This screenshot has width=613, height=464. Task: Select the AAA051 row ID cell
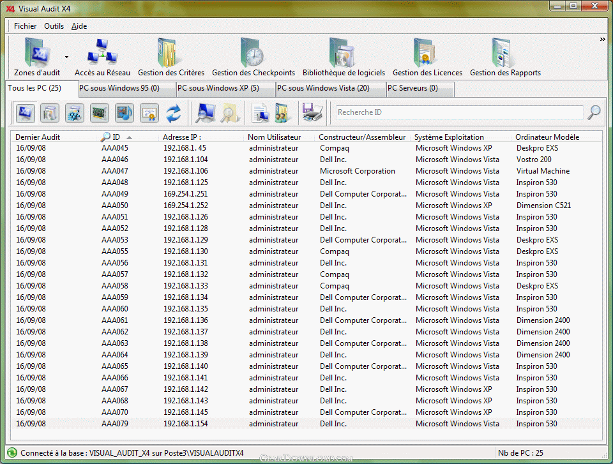(115, 217)
